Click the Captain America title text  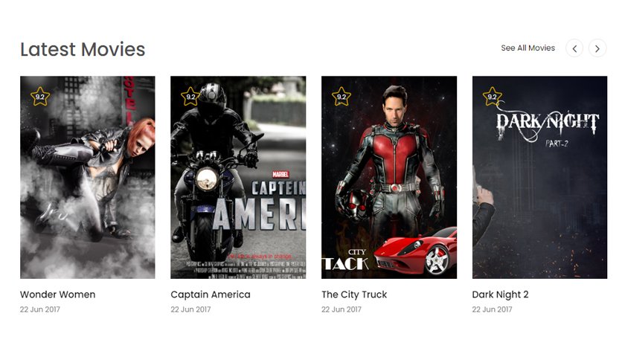point(211,295)
